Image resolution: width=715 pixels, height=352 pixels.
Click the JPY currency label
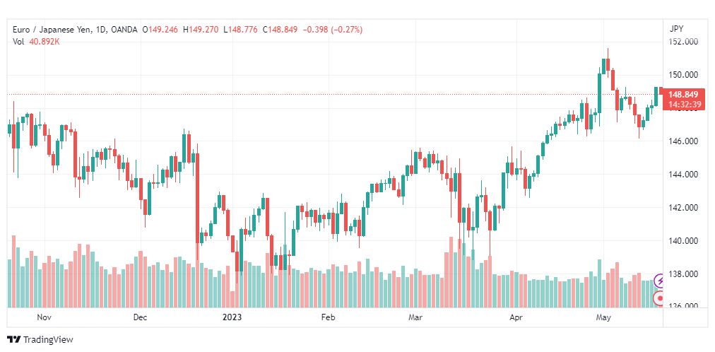pyautogui.click(x=677, y=29)
